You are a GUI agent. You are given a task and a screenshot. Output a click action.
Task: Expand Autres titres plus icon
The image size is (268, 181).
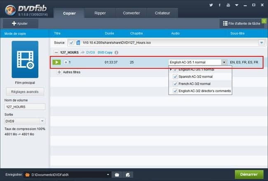pos(59,72)
